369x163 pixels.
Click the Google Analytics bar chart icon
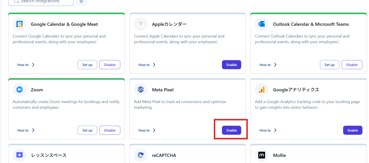(x=262, y=89)
